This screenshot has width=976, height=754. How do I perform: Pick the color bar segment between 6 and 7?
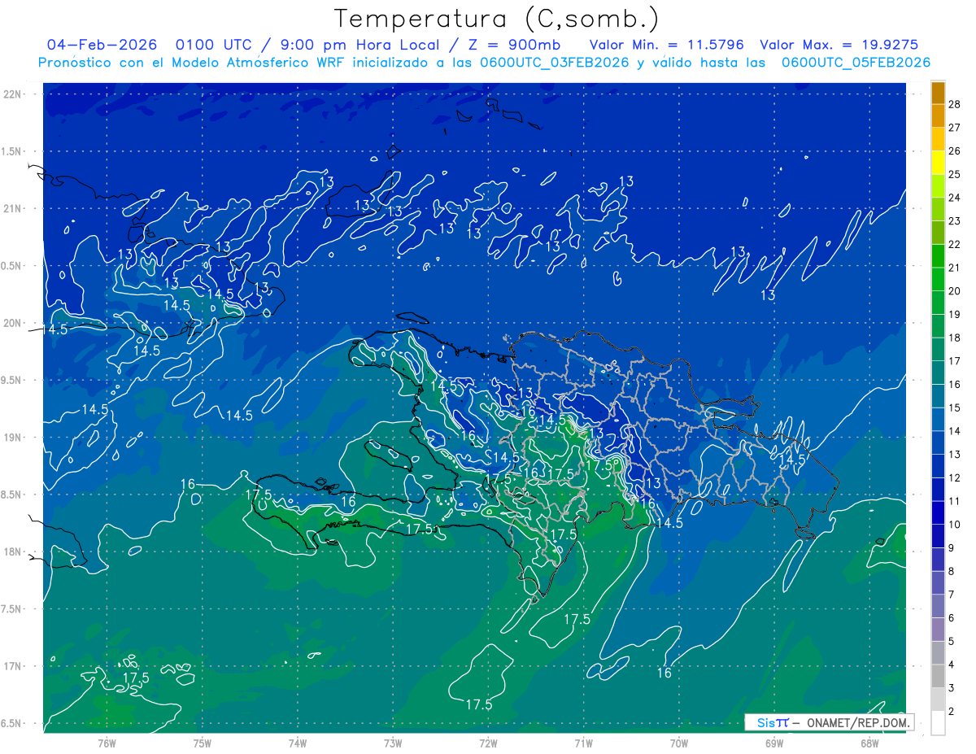coord(939,607)
